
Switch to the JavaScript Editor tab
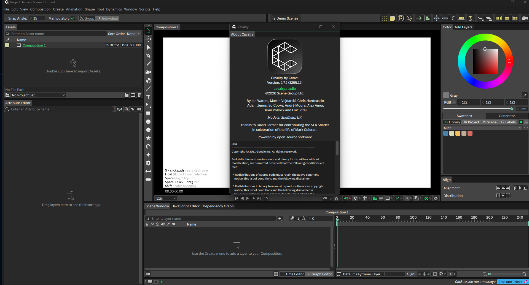(x=186, y=206)
